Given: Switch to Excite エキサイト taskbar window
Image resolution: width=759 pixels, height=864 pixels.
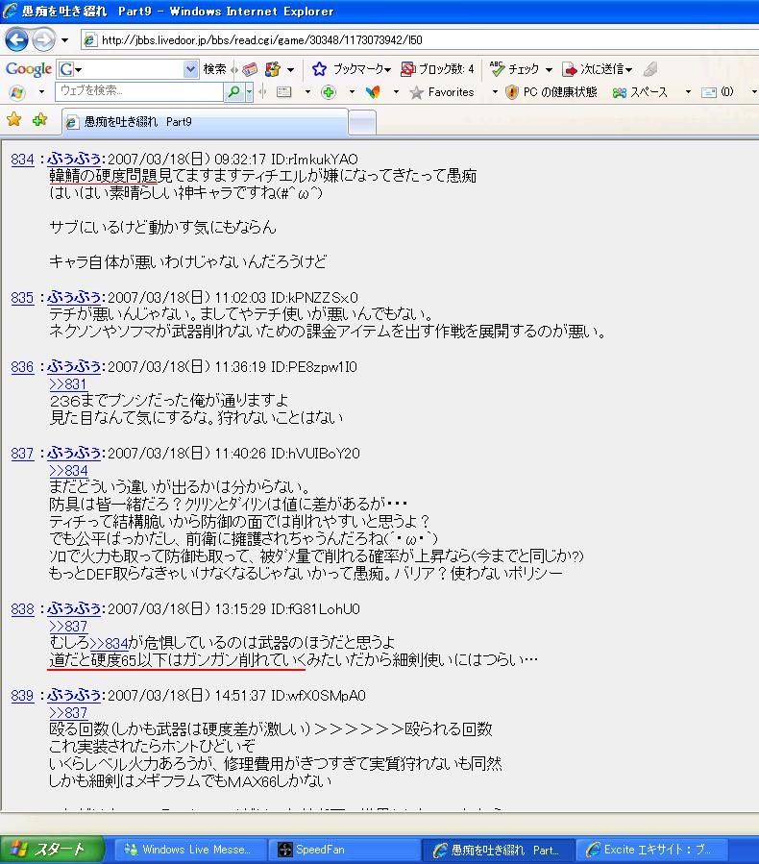Looking at the screenshot, I should click(x=652, y=850).
